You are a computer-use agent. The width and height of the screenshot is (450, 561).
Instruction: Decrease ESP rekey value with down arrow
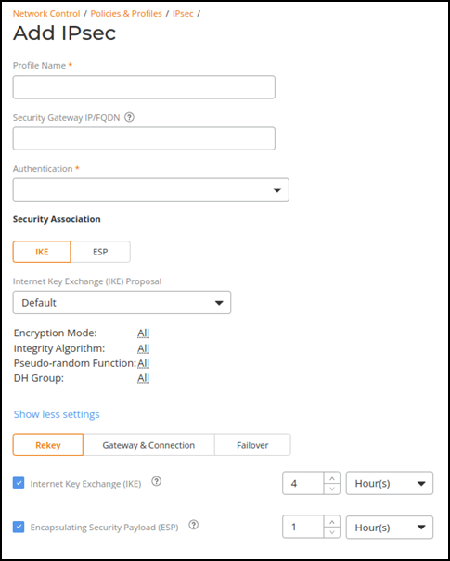(x=332, y=533)
